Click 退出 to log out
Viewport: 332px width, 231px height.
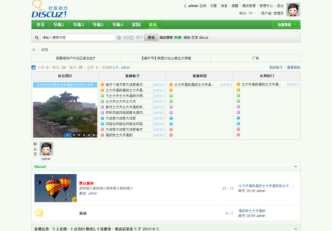(x=280, y=6)
